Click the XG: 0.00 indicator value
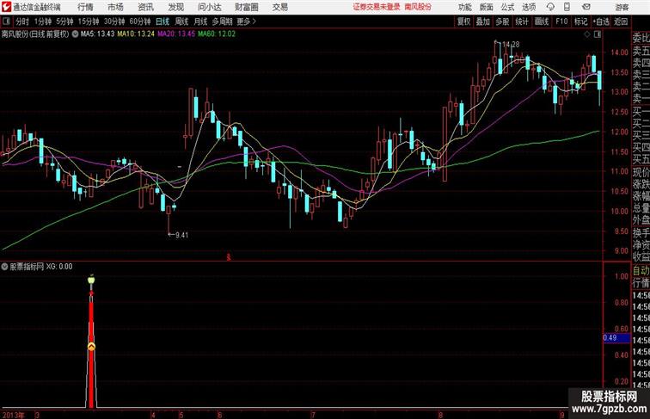This screenshot has width=650, height=419. pos(59,267)
